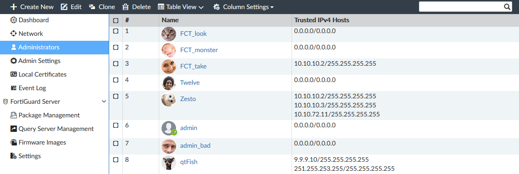
Task: Tick the checkbox for FCT_look row
Action: coord(116,31)
